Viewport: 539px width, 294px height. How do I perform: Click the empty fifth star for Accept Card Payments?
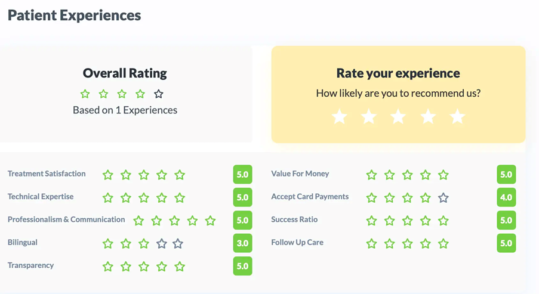[443, 198]
